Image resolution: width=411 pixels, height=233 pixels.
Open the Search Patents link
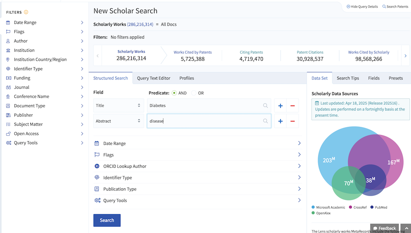click(x=395, y=7)
